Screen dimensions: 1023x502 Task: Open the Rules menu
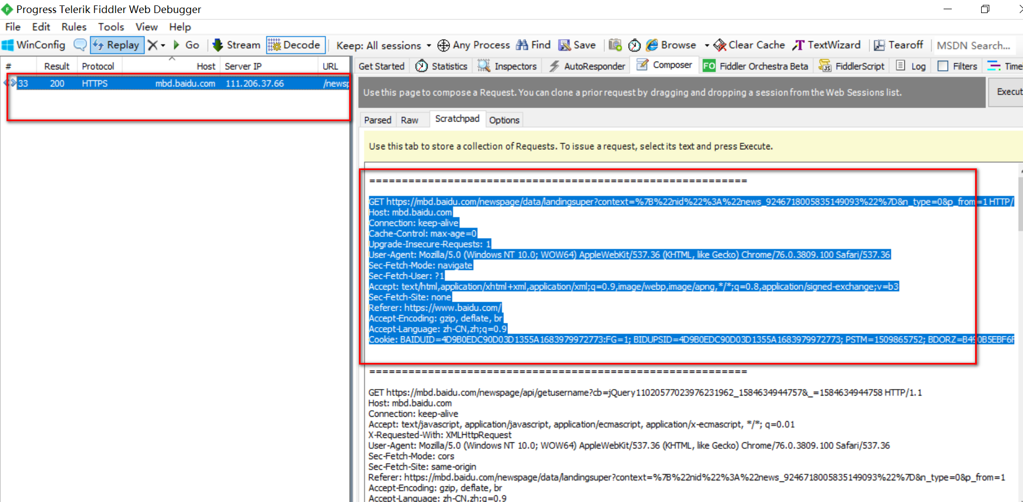point(73,27)
